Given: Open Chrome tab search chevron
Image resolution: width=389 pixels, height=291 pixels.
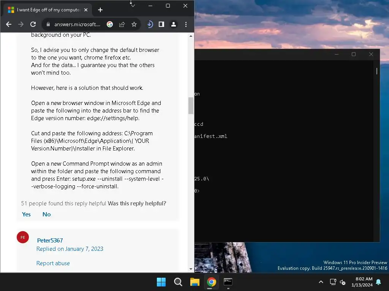Looking at the screenshot, I should (133, 5).
